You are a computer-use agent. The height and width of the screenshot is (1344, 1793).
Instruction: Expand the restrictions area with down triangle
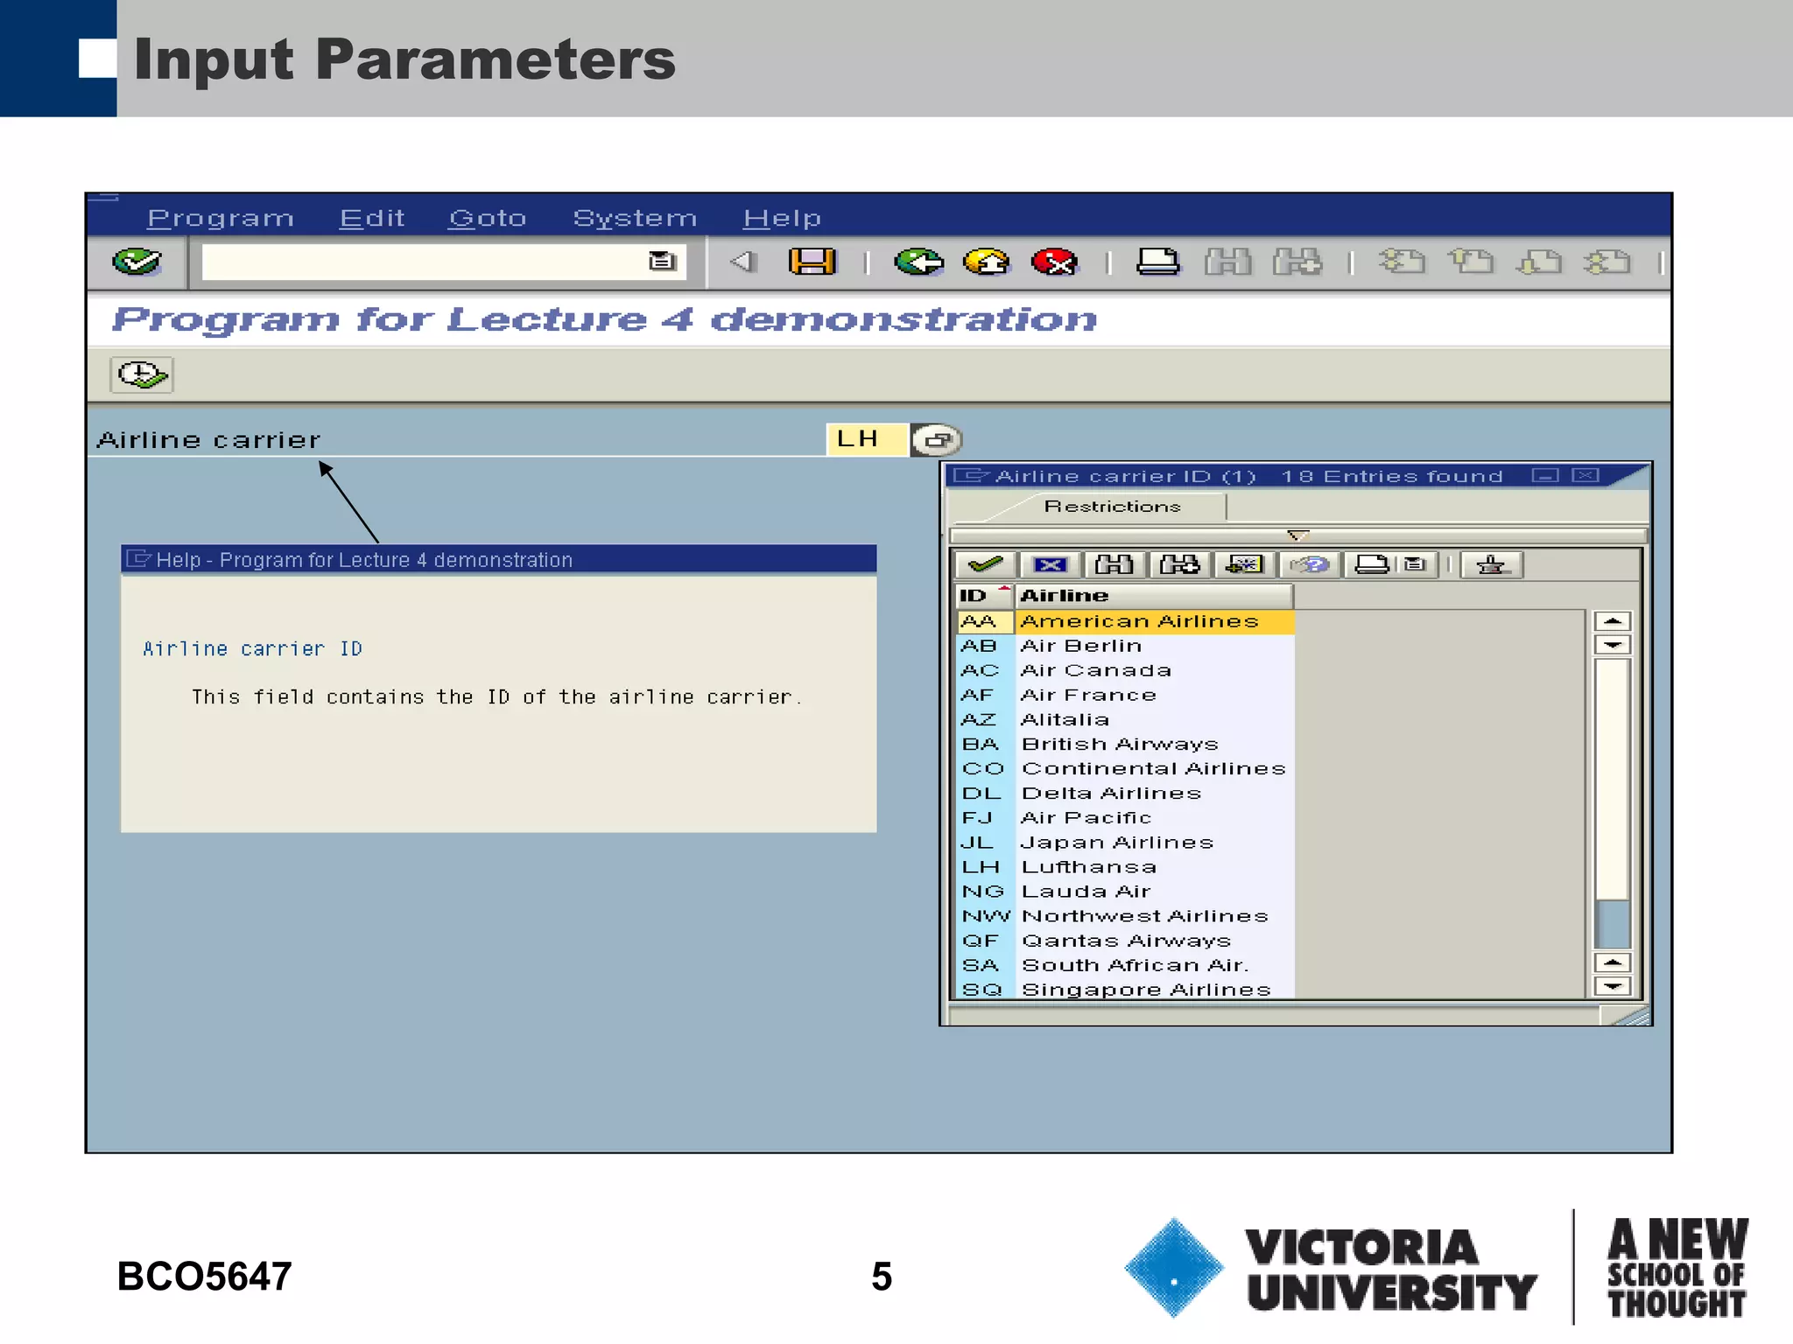(x=1297, y=535)
